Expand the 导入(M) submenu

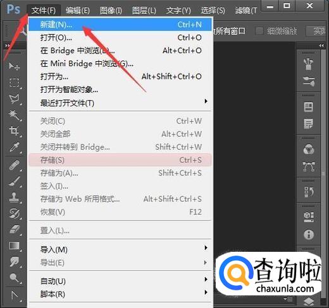[120, 249]
